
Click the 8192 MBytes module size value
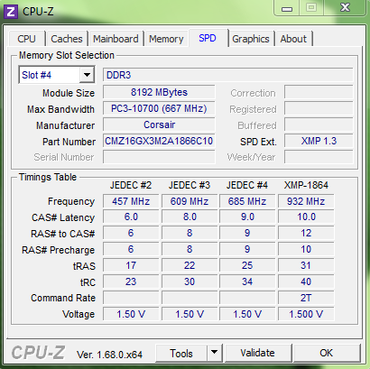tap(159, 92)
